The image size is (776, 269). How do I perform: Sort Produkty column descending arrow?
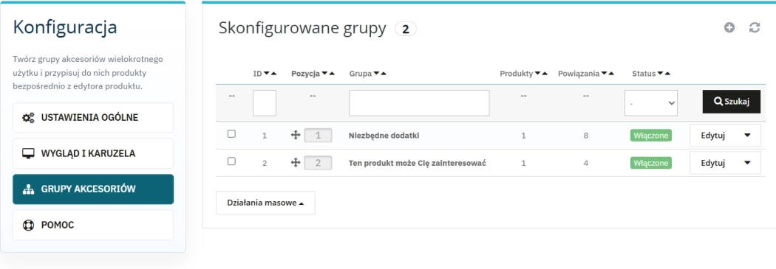[x=537, y=74]
